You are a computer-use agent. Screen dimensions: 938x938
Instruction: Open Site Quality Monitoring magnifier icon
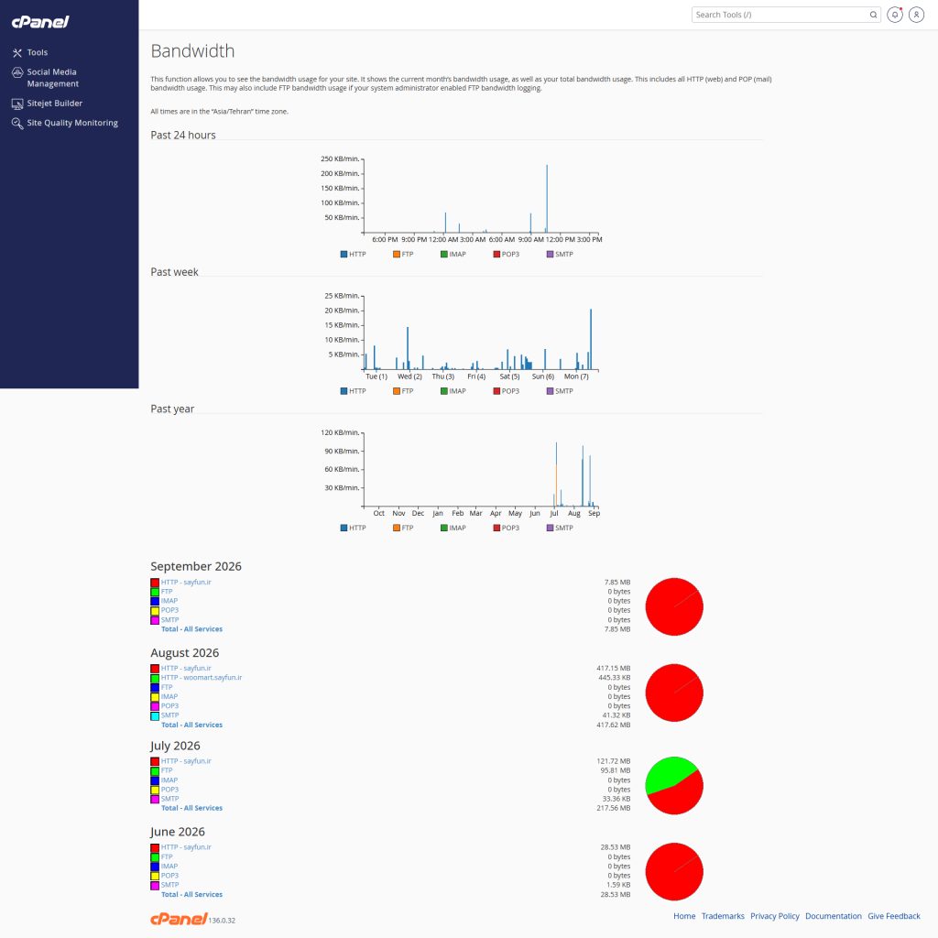[17, 124]
